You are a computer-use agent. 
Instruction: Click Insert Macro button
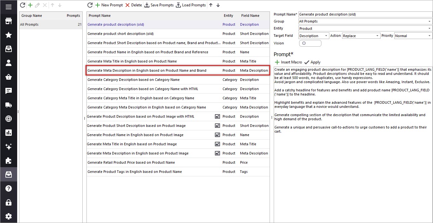[288, 62]
